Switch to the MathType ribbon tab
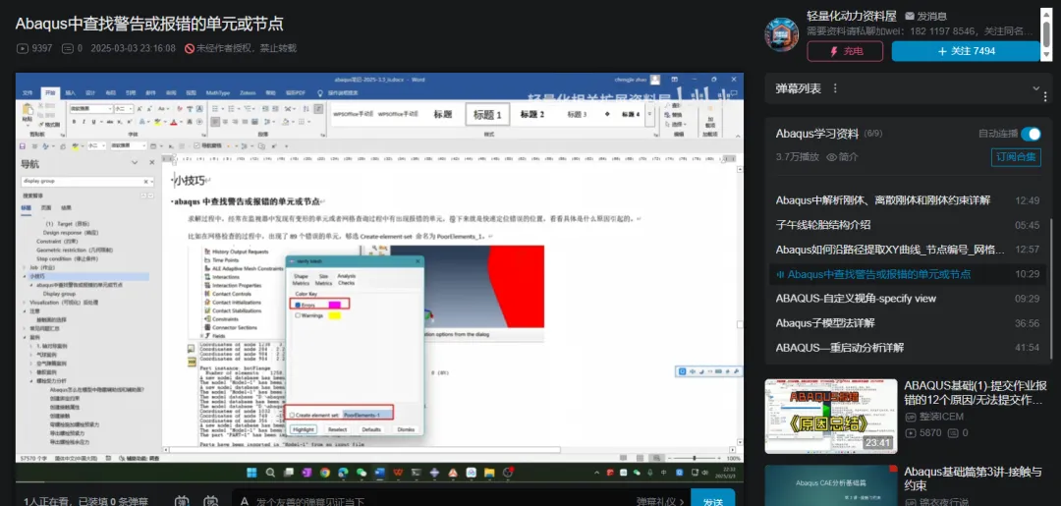Image resolution: width=1061 pixels, height=506 pixels. (x=218, y=92)
